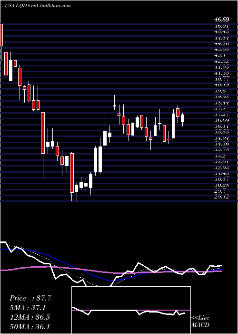The height and width of the screenshot is (334, 238).
Task: Click the 39.02 price level label
Action: (222, 96)
